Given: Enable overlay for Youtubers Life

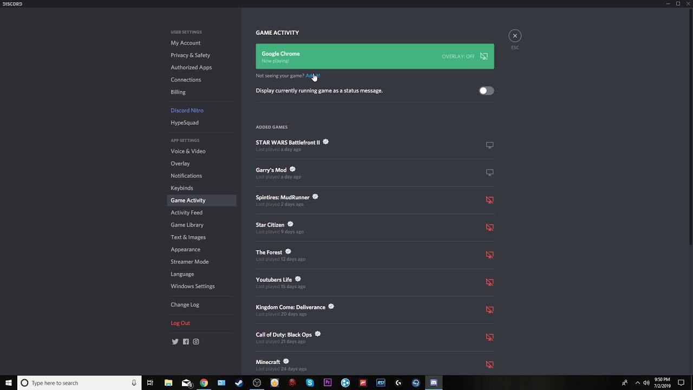Looking at the screenshot, I should click(489, 282).
